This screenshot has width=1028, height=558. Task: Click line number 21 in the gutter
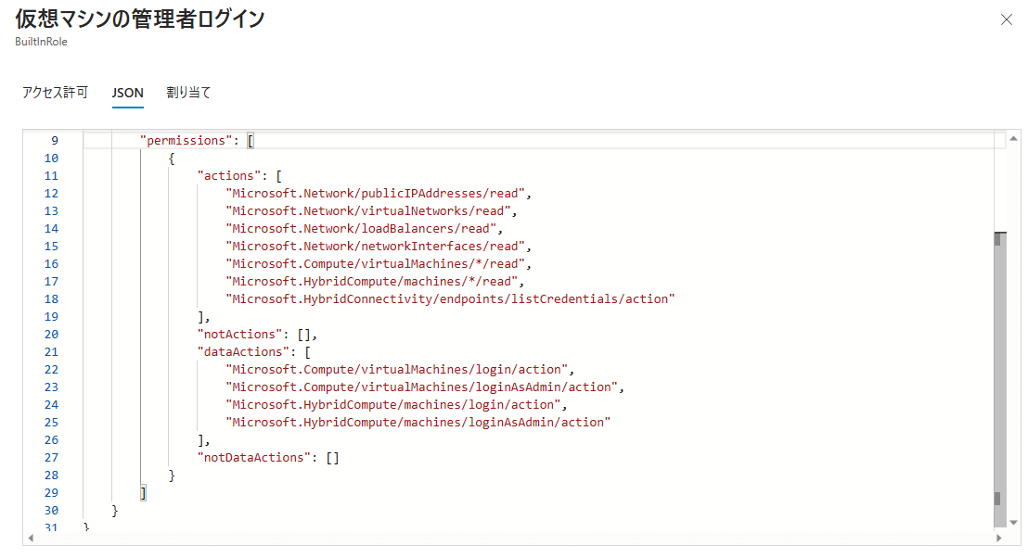coord(51,352)
